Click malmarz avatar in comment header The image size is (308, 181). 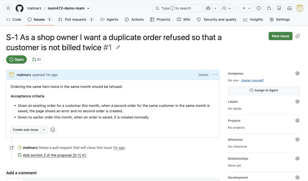(12, 75)
